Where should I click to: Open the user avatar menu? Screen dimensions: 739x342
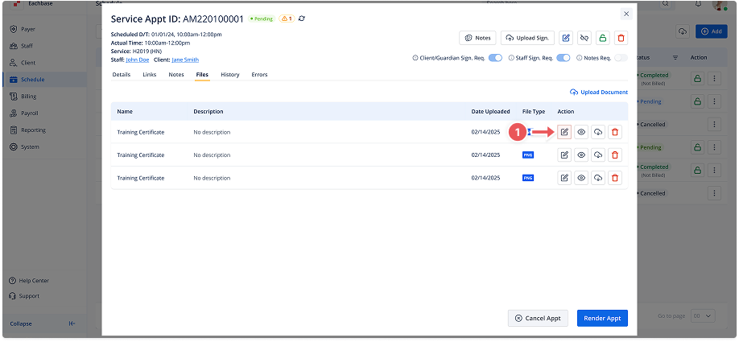point(719,4)
